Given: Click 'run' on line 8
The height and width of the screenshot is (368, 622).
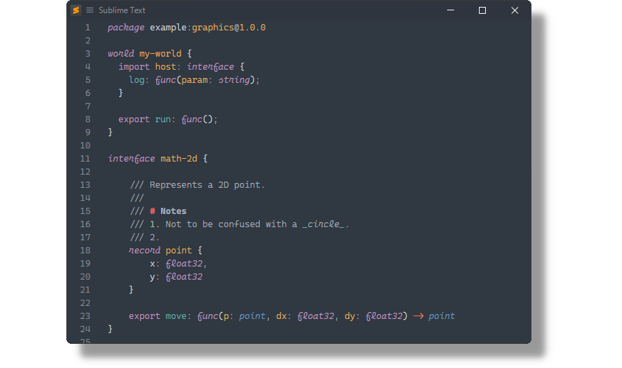Looking at the screenshot, I should click(x=163, y=119).
